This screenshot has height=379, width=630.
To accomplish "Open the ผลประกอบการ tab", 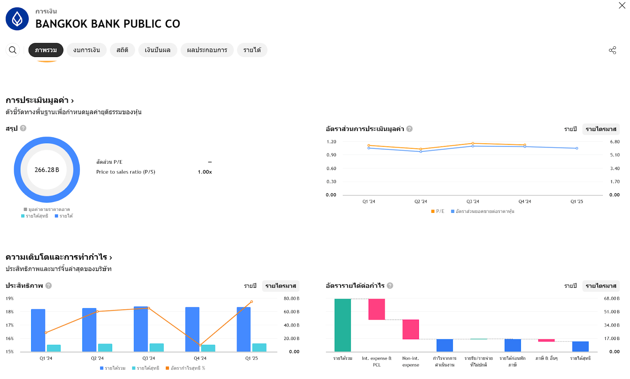I will pos(207,50).
